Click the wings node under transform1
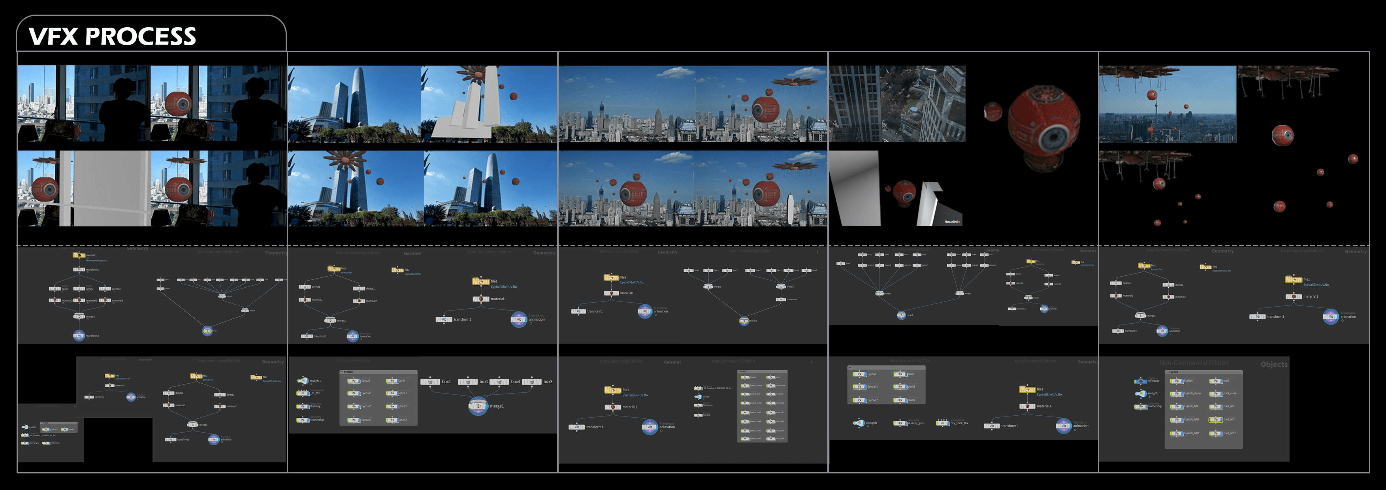 [79, 289]
